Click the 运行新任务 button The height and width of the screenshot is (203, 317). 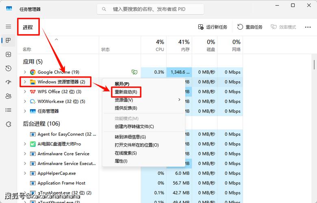(x=213, y=27)
